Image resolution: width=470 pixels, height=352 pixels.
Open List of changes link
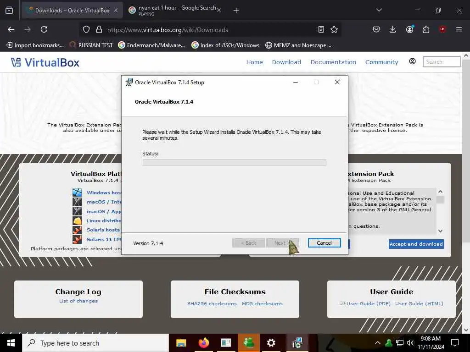(x=78, y=301)
